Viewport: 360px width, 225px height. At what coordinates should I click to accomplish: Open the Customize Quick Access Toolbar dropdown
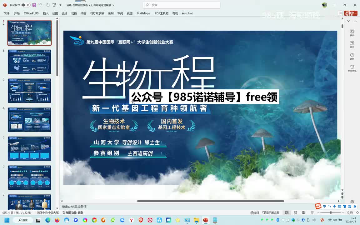click(x=60, y=5)
